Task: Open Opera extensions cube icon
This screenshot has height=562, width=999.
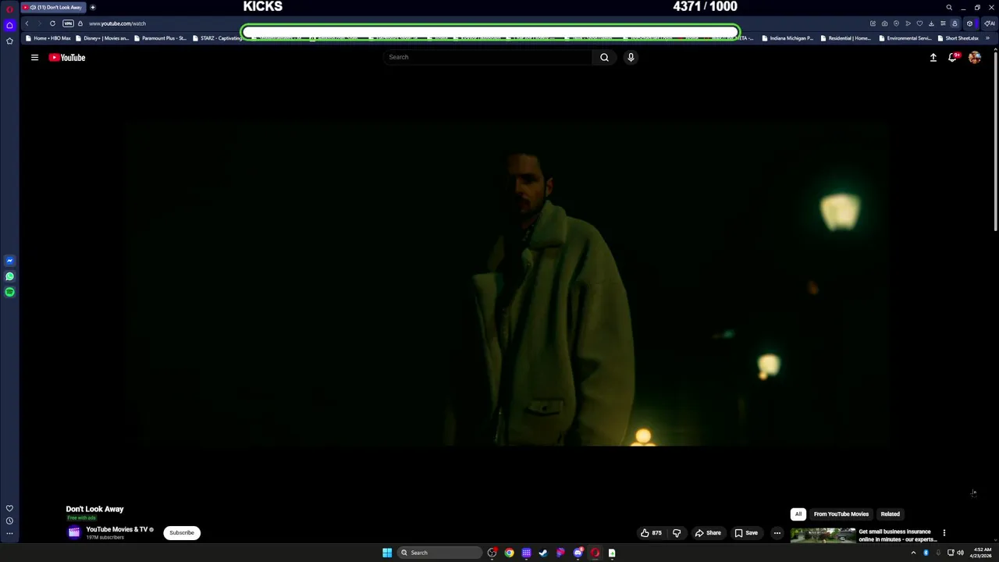Action: pyautogui.click(x=969, y=23)
